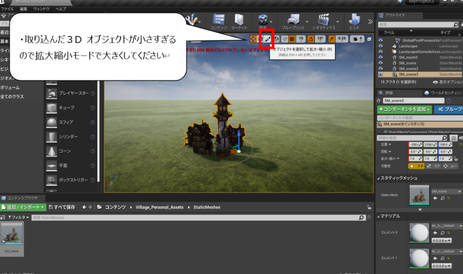Open the フィルタ dropdown

tap(19, 217)
